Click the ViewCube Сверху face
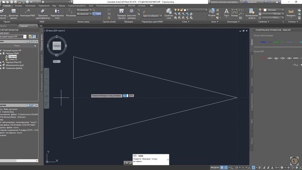 [57, 46]
